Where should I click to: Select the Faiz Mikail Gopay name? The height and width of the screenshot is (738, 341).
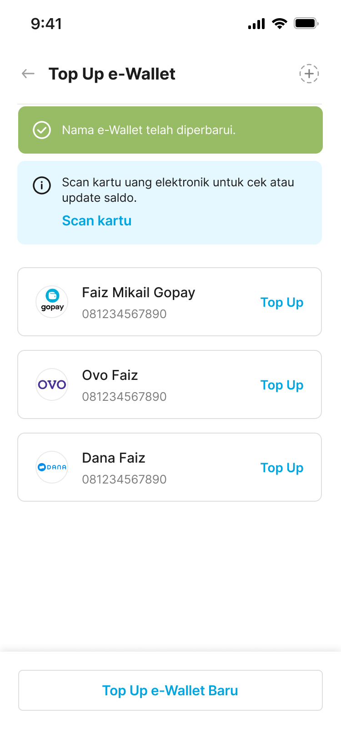(138, 293)
